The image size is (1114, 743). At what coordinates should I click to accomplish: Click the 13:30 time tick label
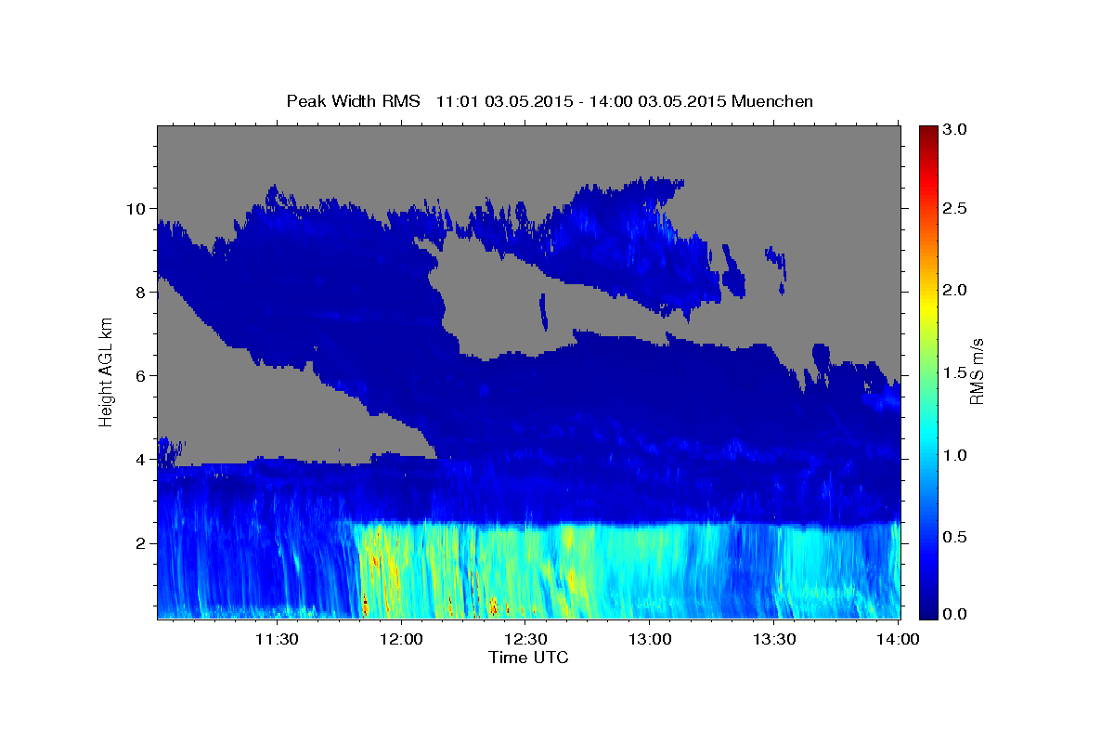pyautogui.click(x=773, y=639)
